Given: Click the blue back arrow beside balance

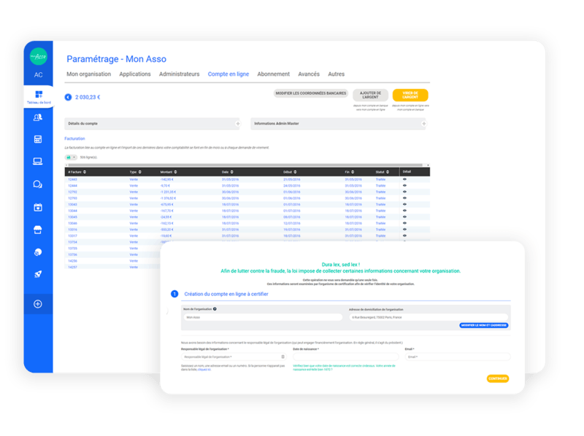Looking at the screenshot, I should pyautogui.click(x=69, y=96).
